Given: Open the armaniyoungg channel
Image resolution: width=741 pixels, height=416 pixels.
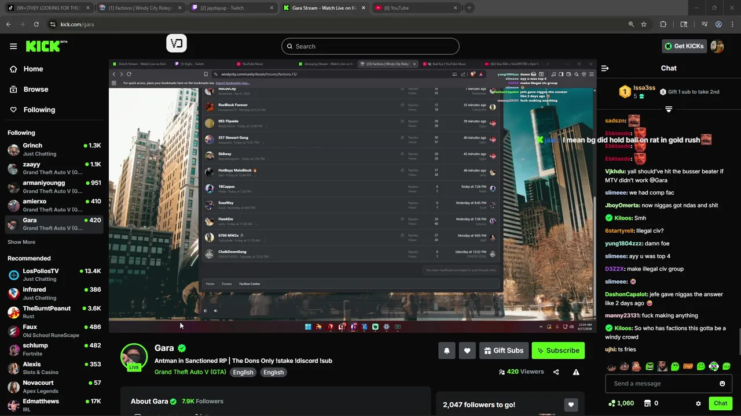Looking at the screenshot, I should 54,187.
